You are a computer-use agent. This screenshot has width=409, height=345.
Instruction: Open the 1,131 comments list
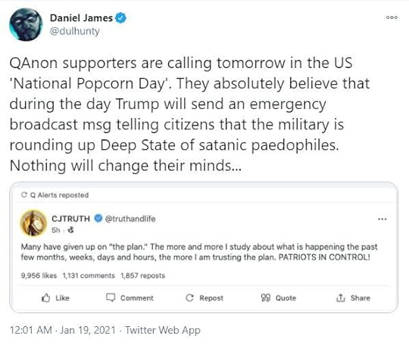point(89,275)
